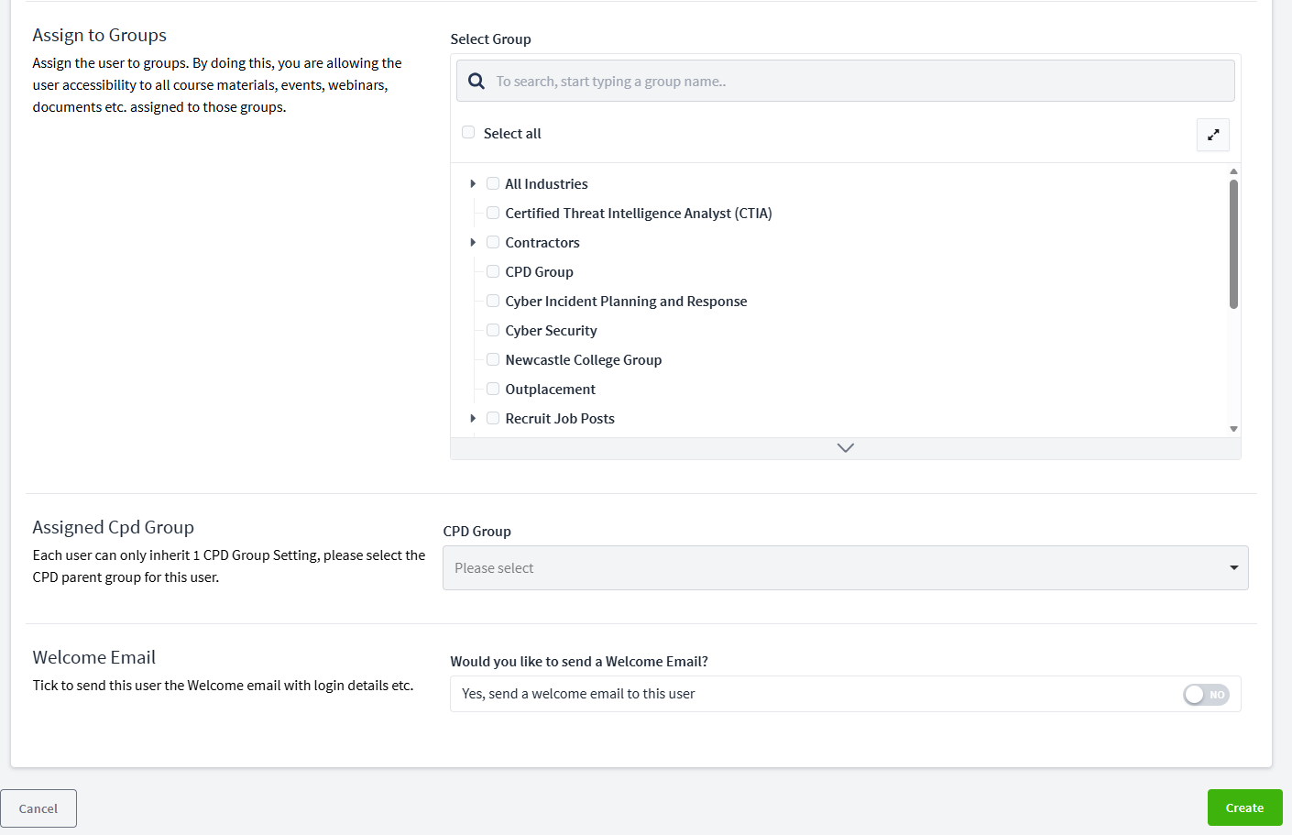Click the CPD Group tree label

tap(539, 272)
